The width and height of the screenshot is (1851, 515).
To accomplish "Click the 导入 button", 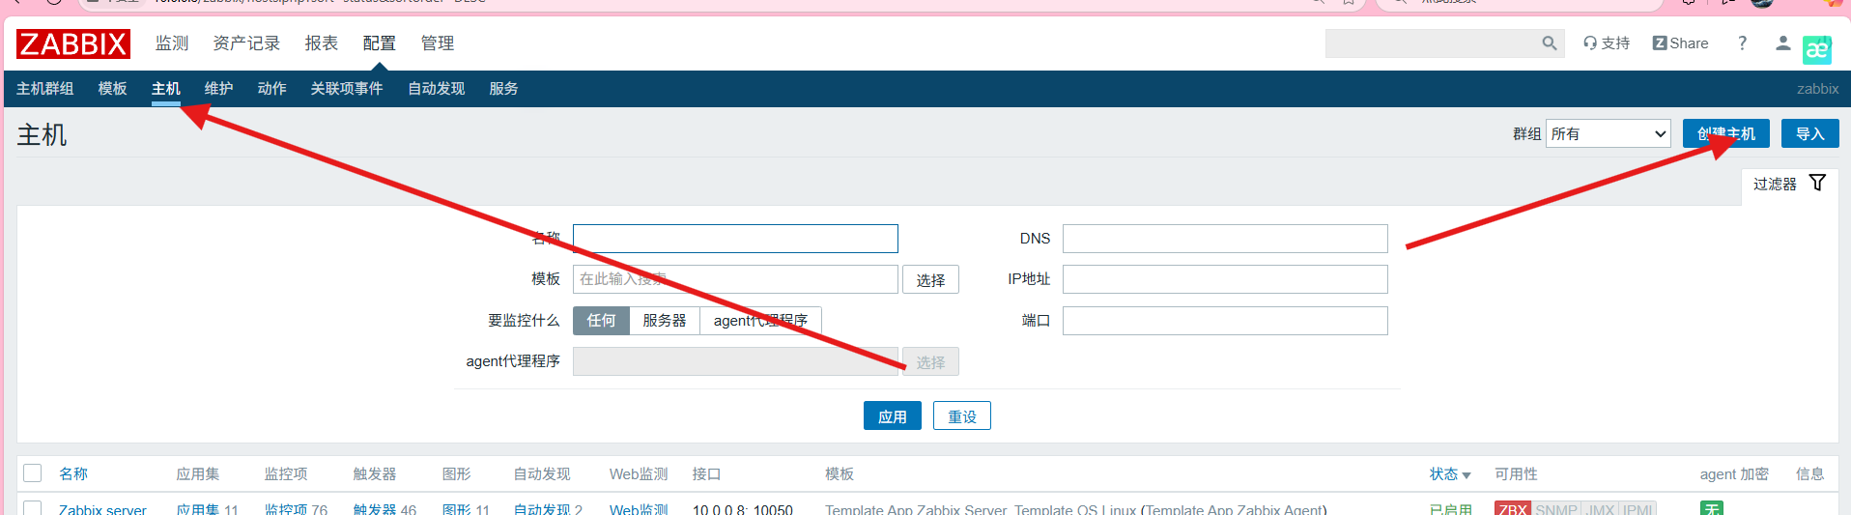I will tap(1810, 133).
